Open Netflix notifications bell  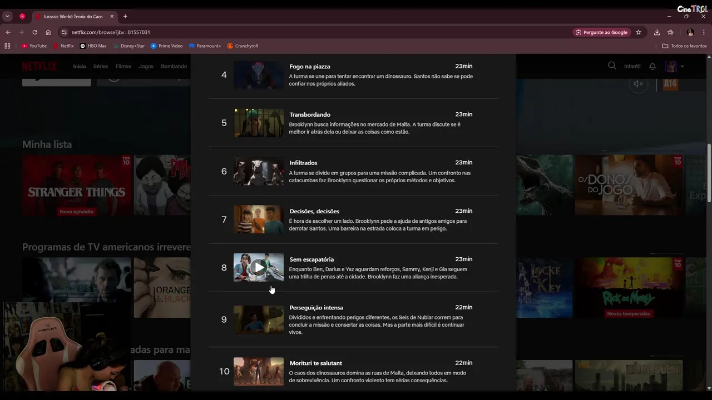(x=652, y=66)
